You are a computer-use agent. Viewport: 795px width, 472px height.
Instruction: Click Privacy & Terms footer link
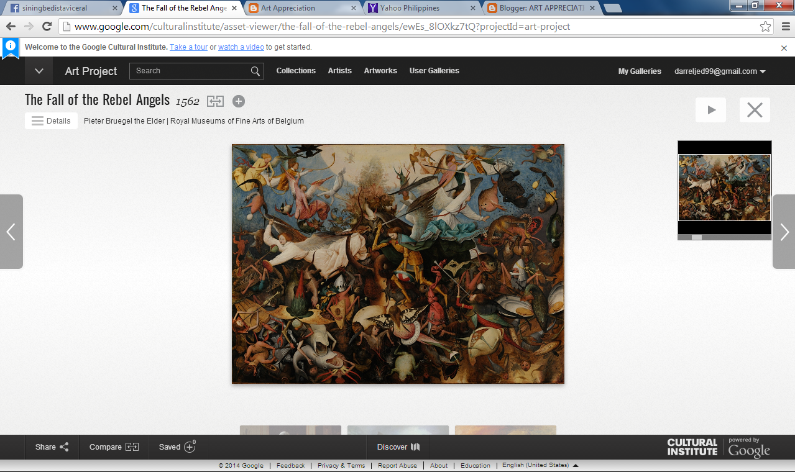pos(341,465)
